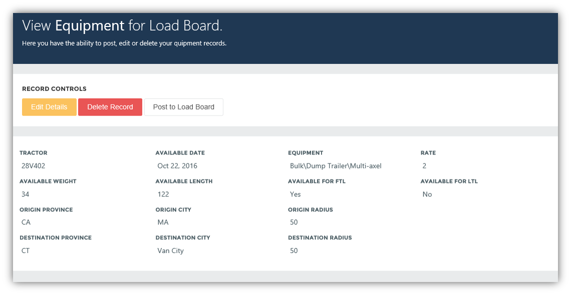Click the Tractor value 28V402

pos(33,165)
